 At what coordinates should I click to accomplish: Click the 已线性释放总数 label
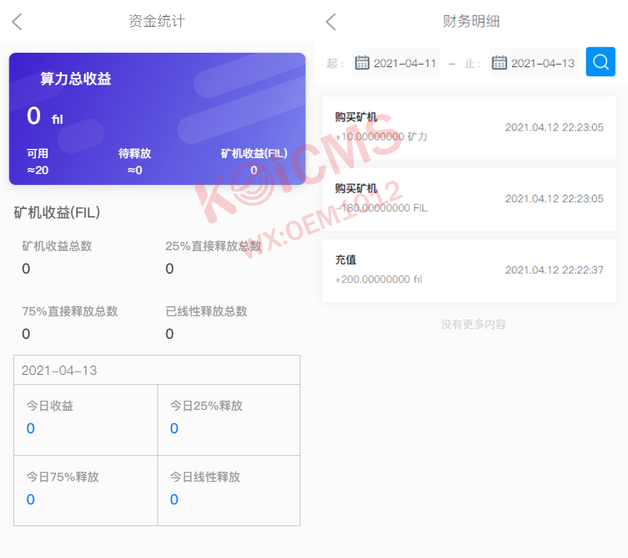206,311
